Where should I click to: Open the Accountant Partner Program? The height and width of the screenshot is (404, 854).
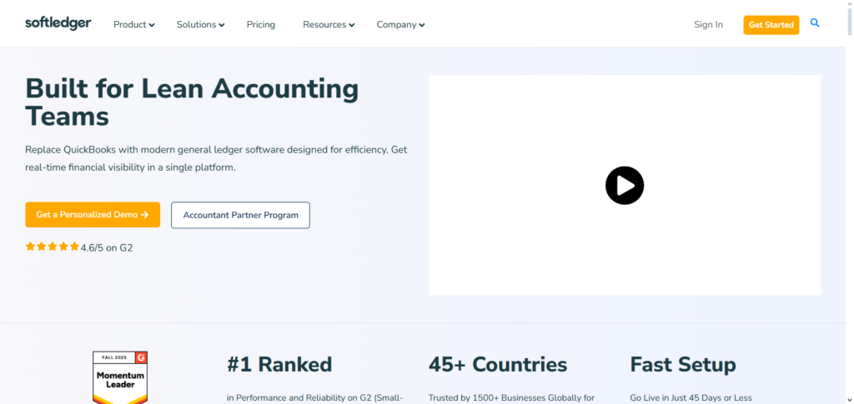(x=240, y=215)
